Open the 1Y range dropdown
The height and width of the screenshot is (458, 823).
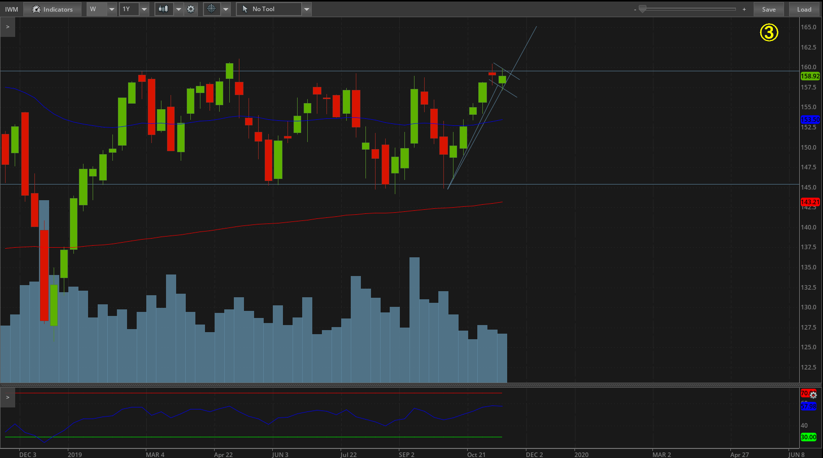(144, 9)
